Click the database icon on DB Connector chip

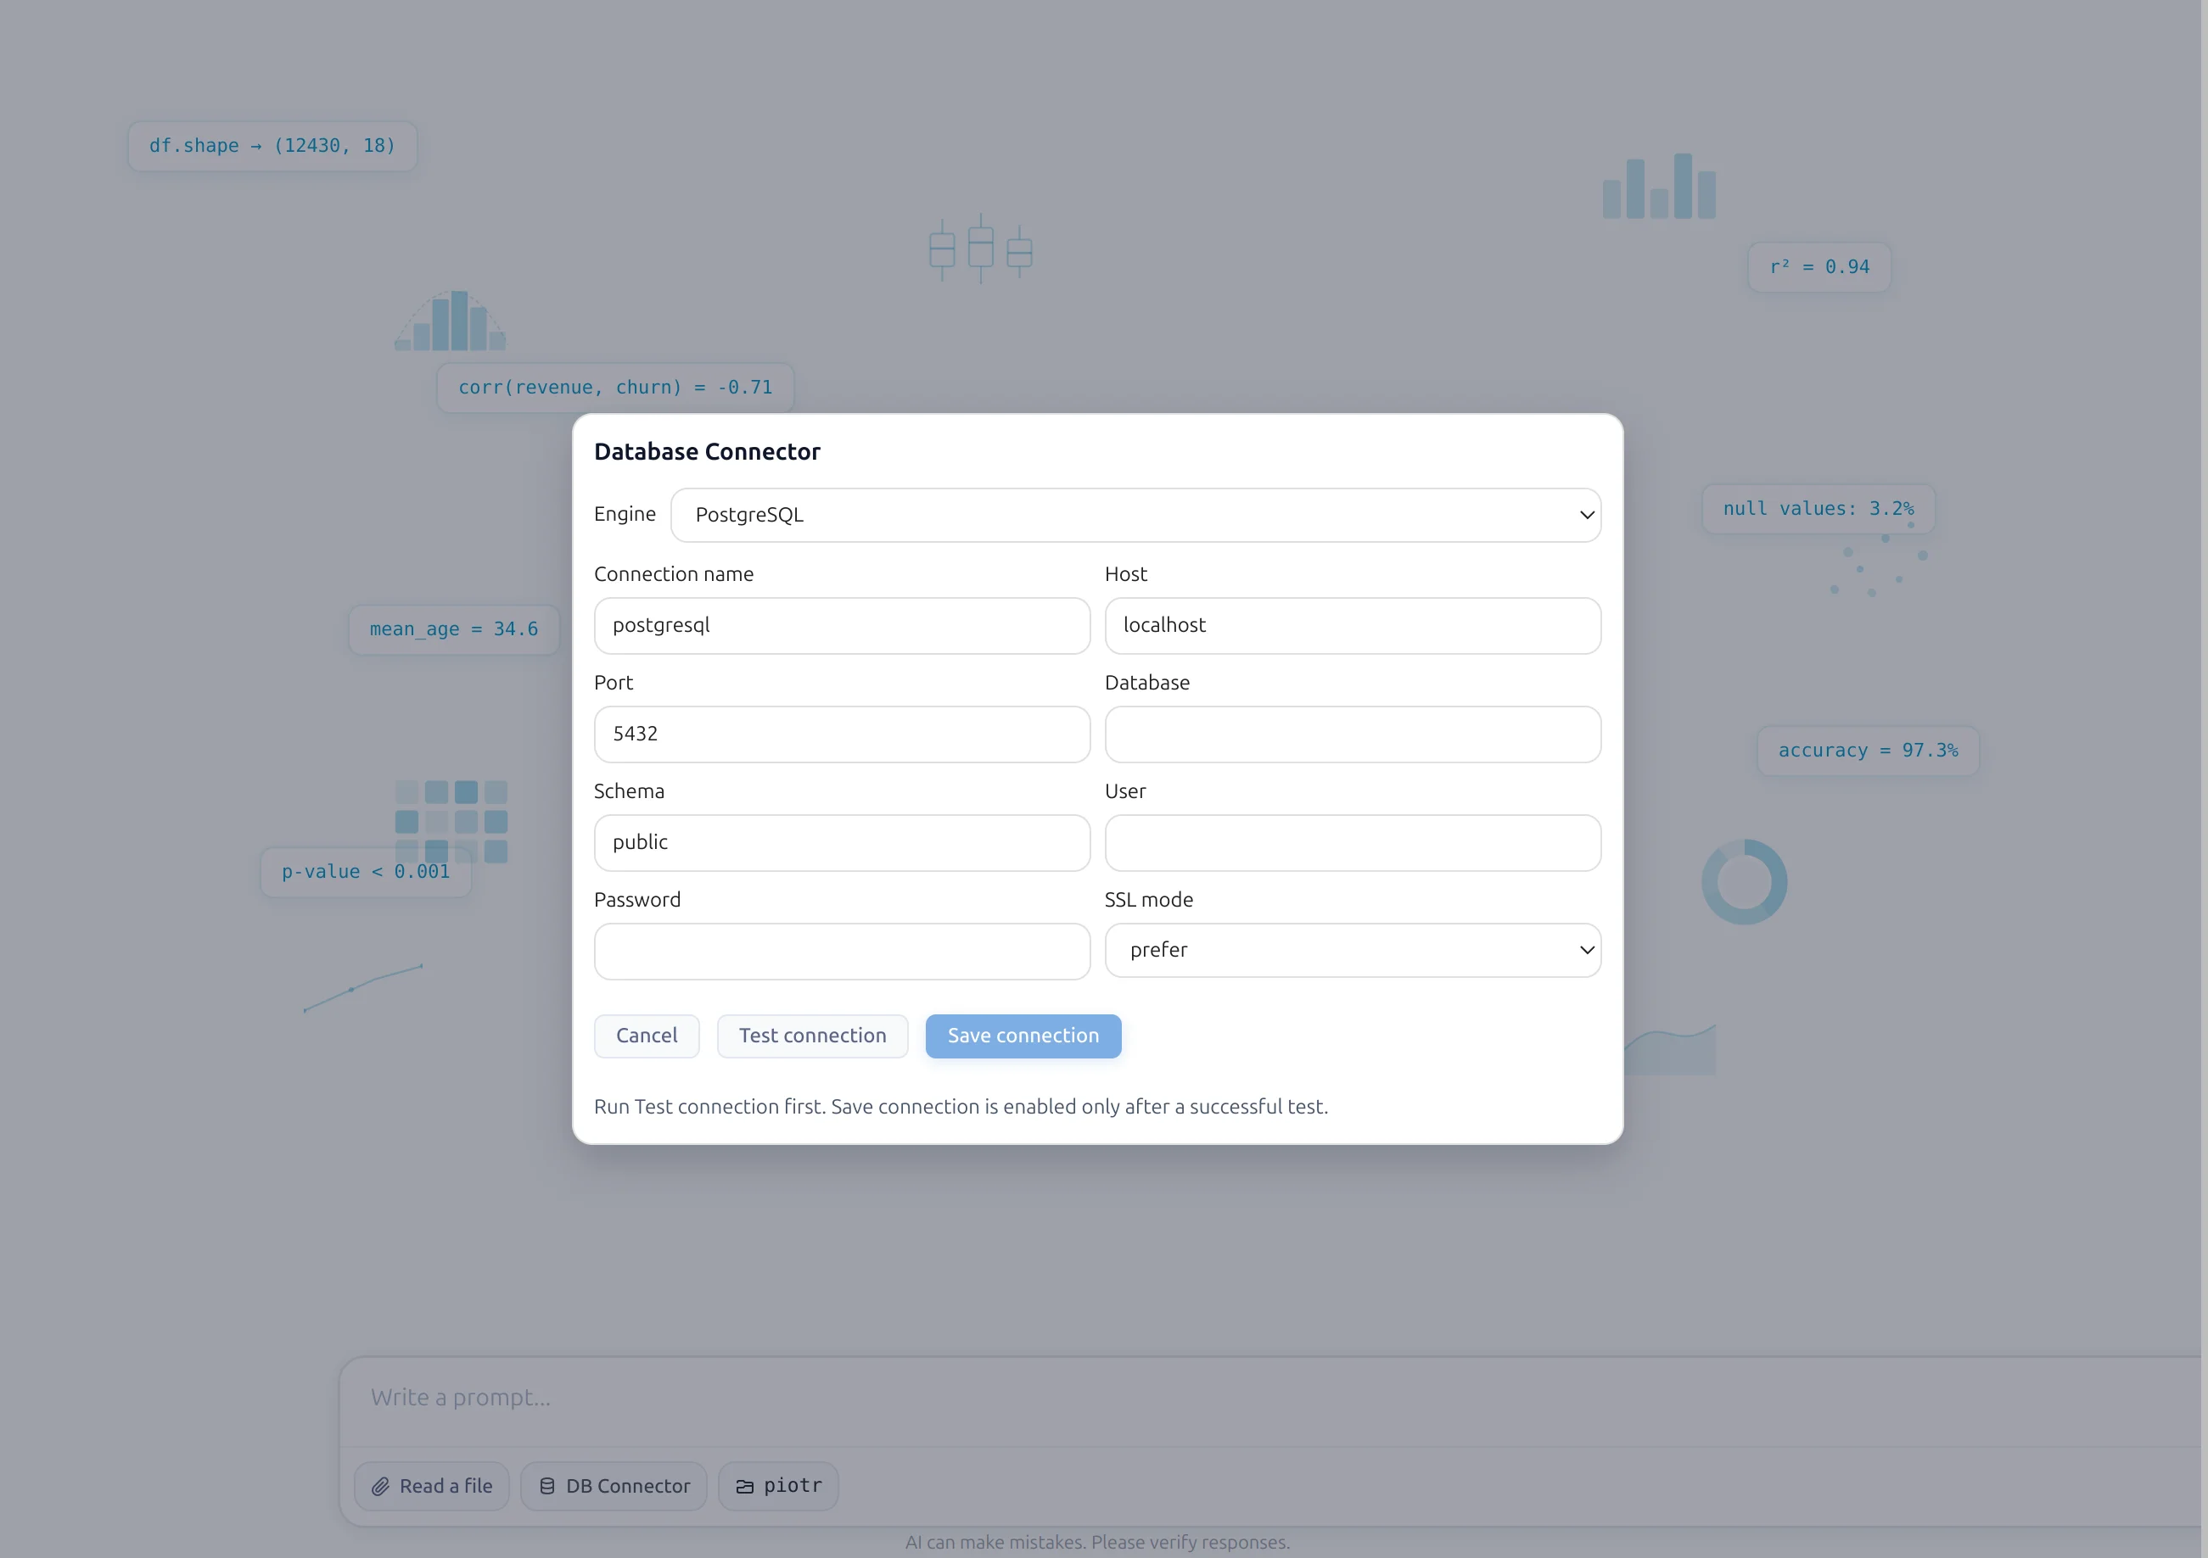tap(546, 1485)
